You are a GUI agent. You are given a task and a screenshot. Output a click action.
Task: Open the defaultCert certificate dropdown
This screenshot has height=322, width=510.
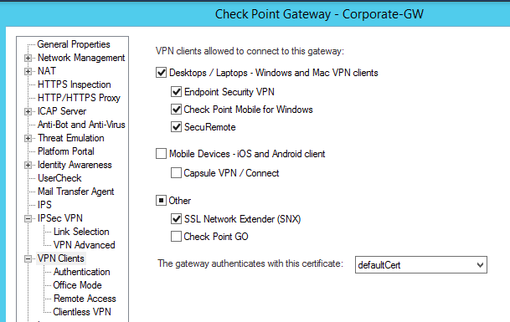pos(421,265)
